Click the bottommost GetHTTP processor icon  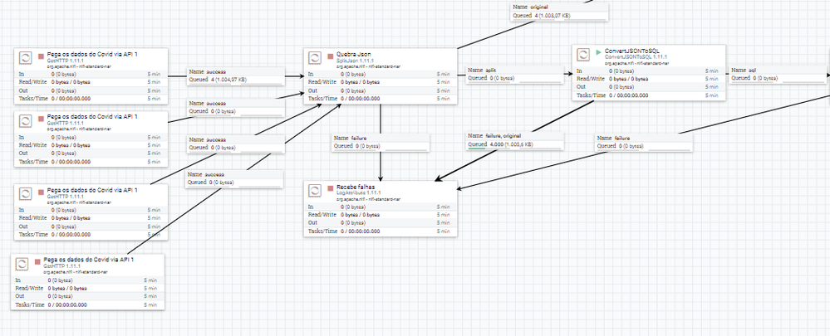22,263
